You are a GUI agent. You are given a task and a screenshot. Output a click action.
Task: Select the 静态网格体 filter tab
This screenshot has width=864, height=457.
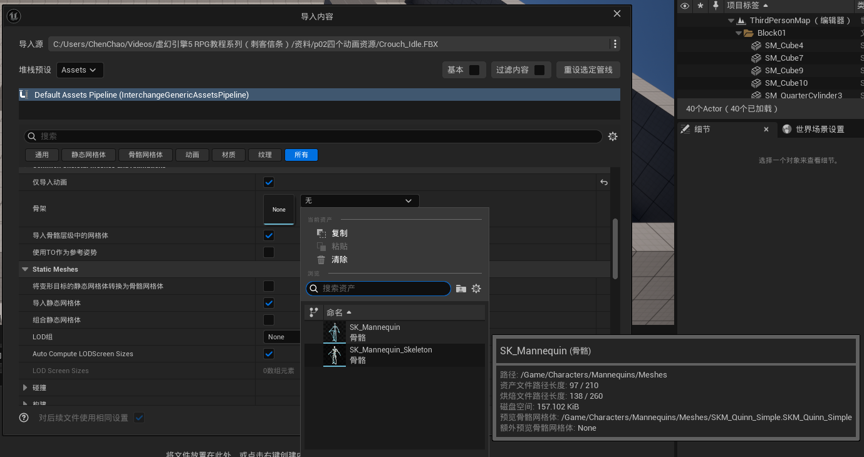(88, 155)
